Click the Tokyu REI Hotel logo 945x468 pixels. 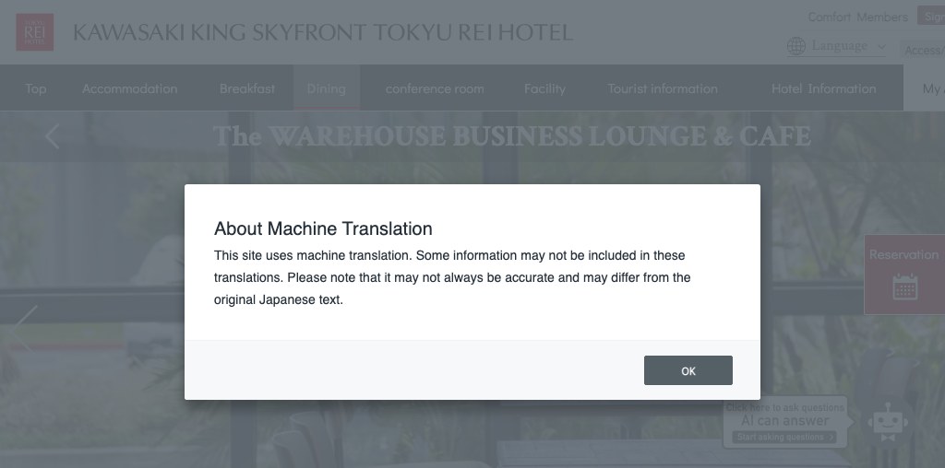coord(35,32)
